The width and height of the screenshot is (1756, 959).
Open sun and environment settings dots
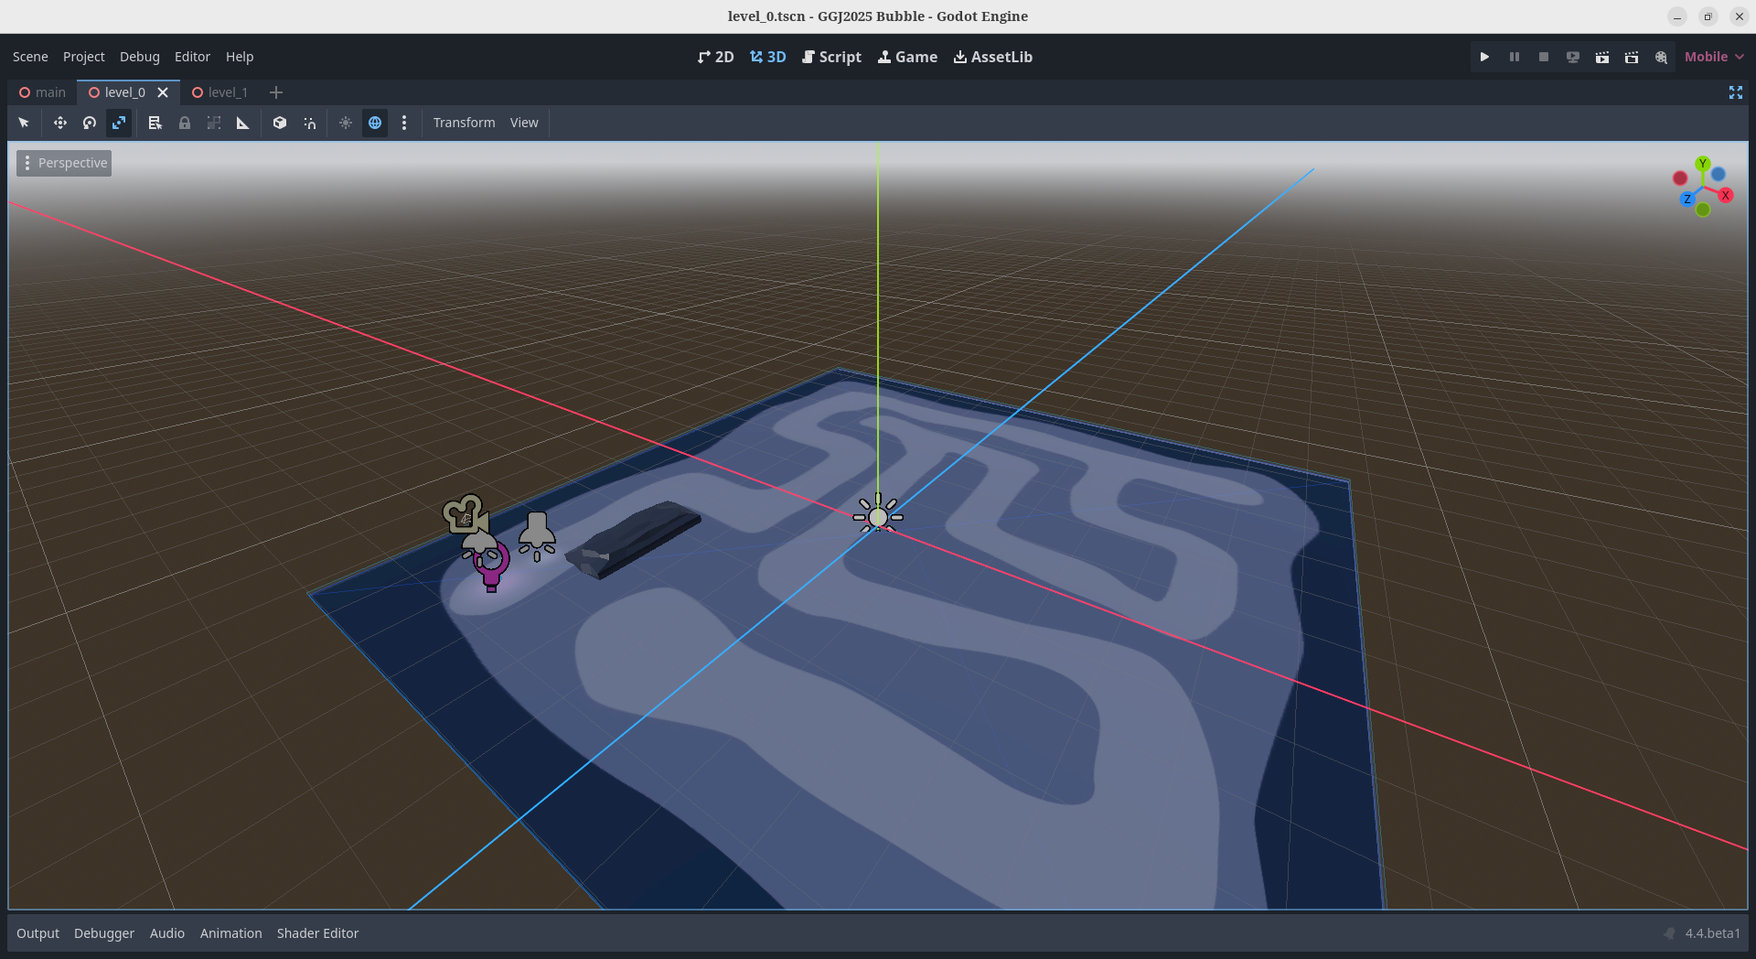(404, 123)
